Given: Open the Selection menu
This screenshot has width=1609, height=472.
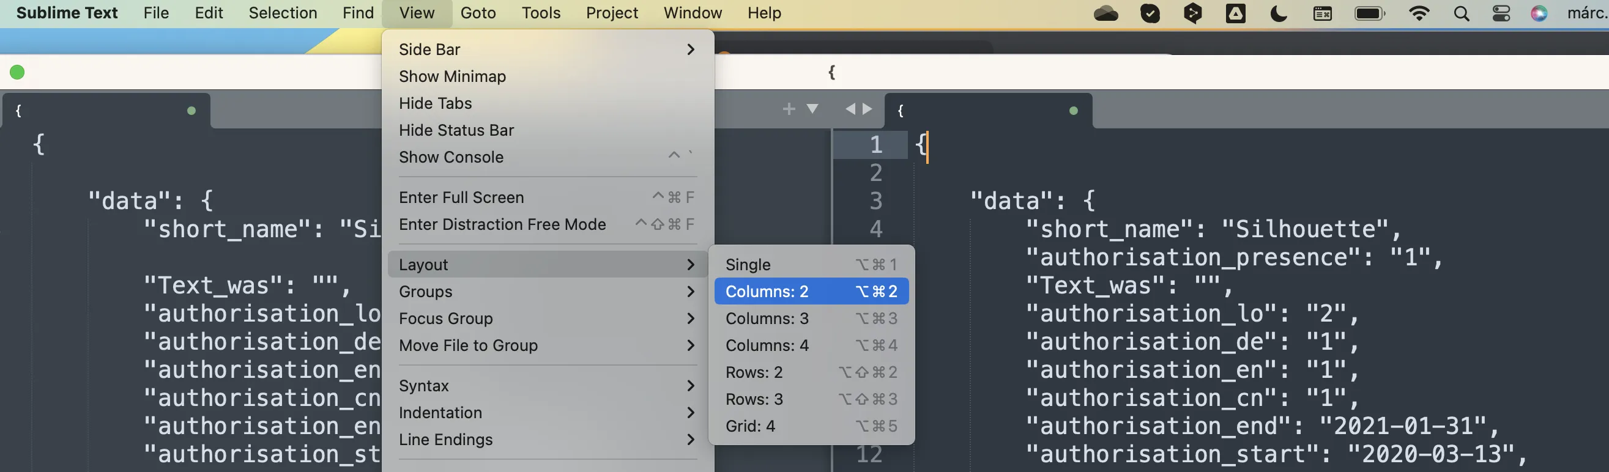Looking at the screenshot, I should pos(283,13).
